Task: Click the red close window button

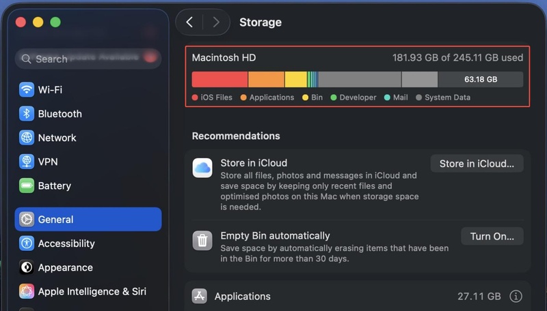Action: [21, 23]
